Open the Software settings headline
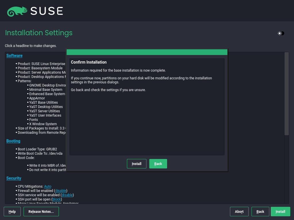 (14, 56)
